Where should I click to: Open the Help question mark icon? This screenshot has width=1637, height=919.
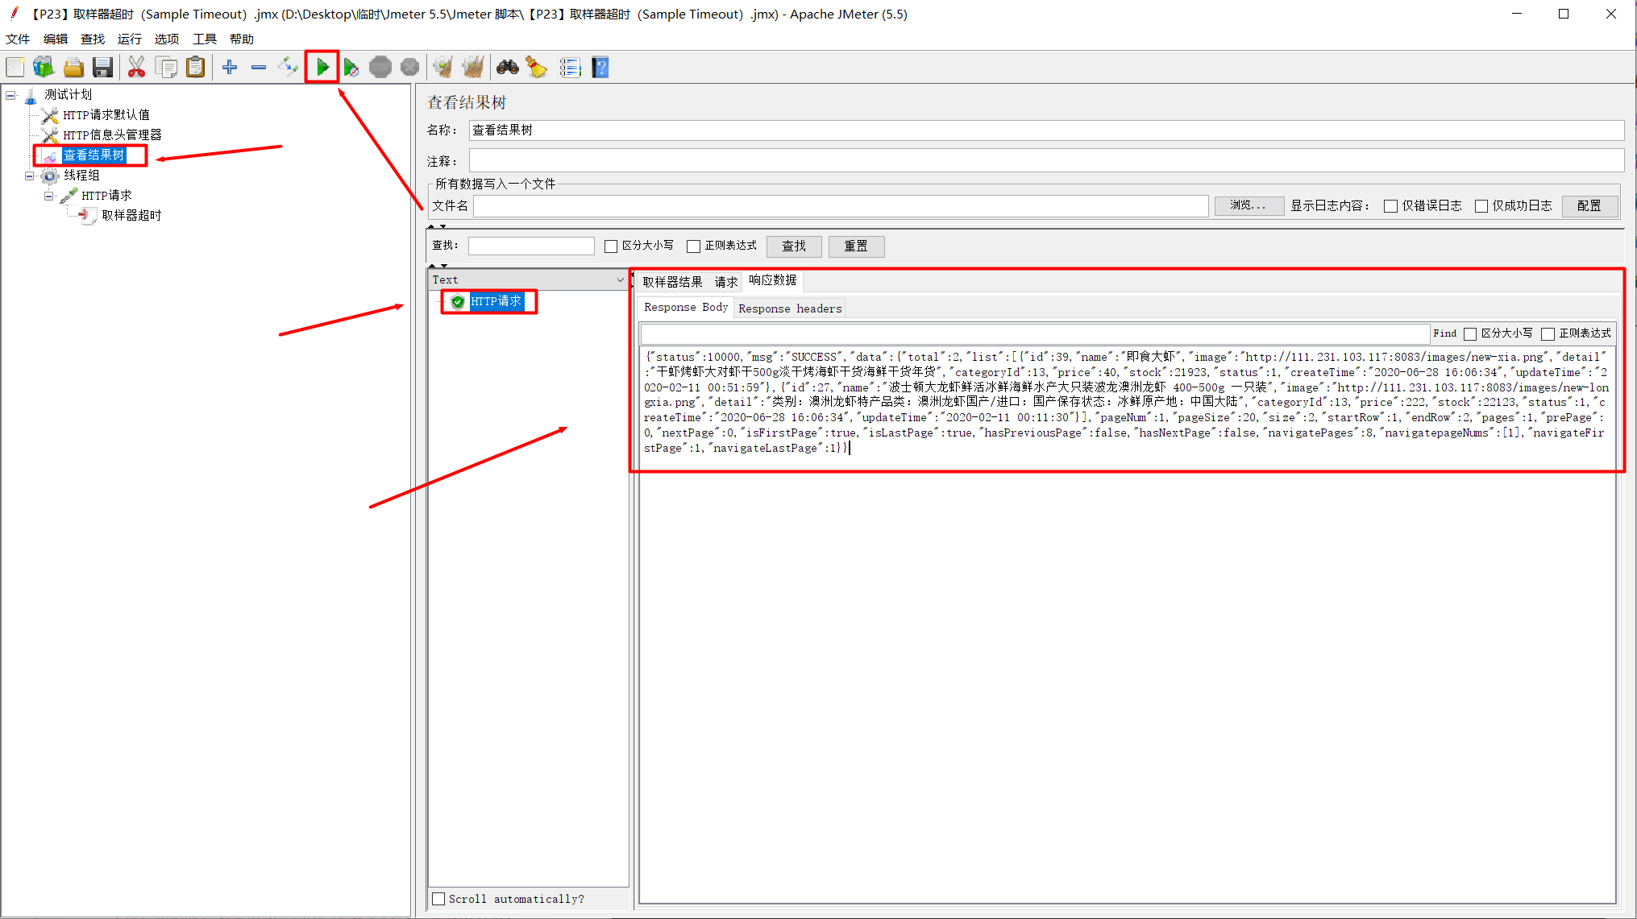600,68
